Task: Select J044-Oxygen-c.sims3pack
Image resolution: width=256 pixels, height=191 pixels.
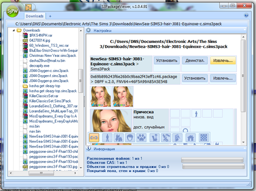Action: tap(49, 71)
